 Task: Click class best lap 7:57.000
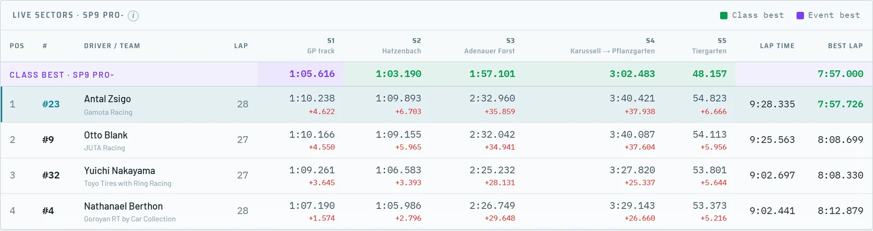click(840, 74)
